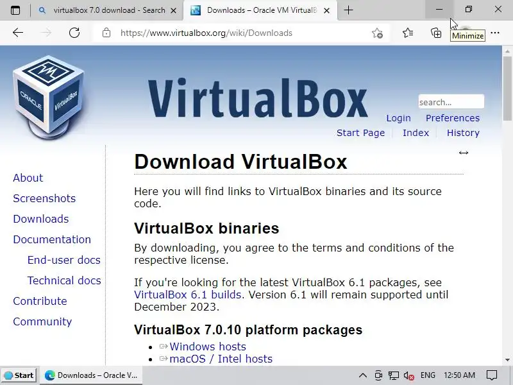Image resolution: width=513 pixels, height=385 pixels.
Task: Click the VirtualBox binaries heading
Action: pyautogui.click(x=206, y=228)
